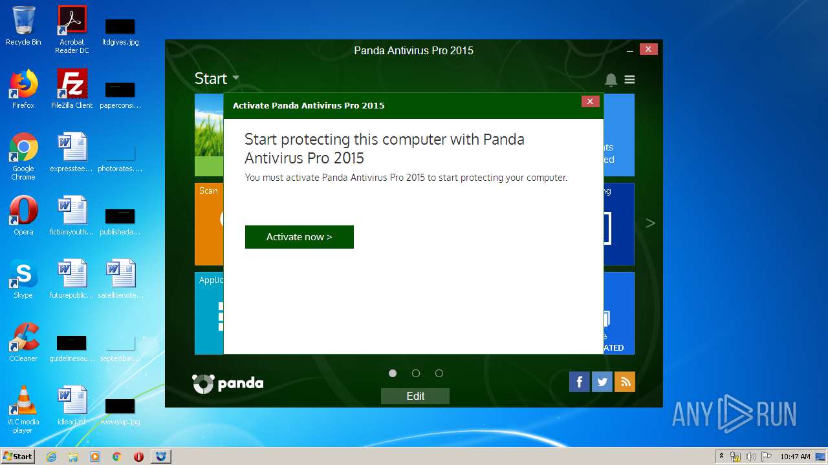The height and width of the screenshot is (465, 828).
Task: Open the Windows Start menu
Action: click(x=18, y=456)
